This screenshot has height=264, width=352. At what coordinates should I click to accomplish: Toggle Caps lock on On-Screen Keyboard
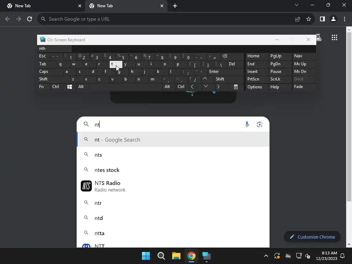(x=50, y=71)
